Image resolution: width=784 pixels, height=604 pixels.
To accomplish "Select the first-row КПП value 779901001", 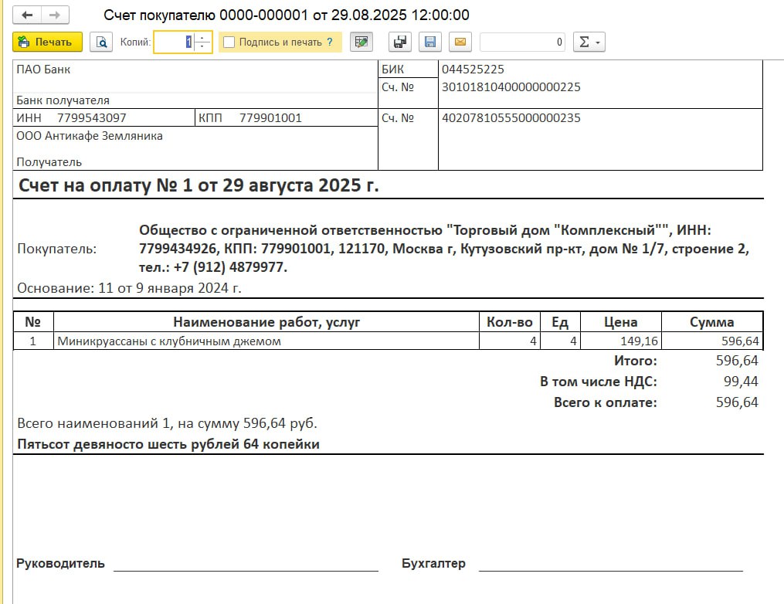I will (x=270, y=118).
